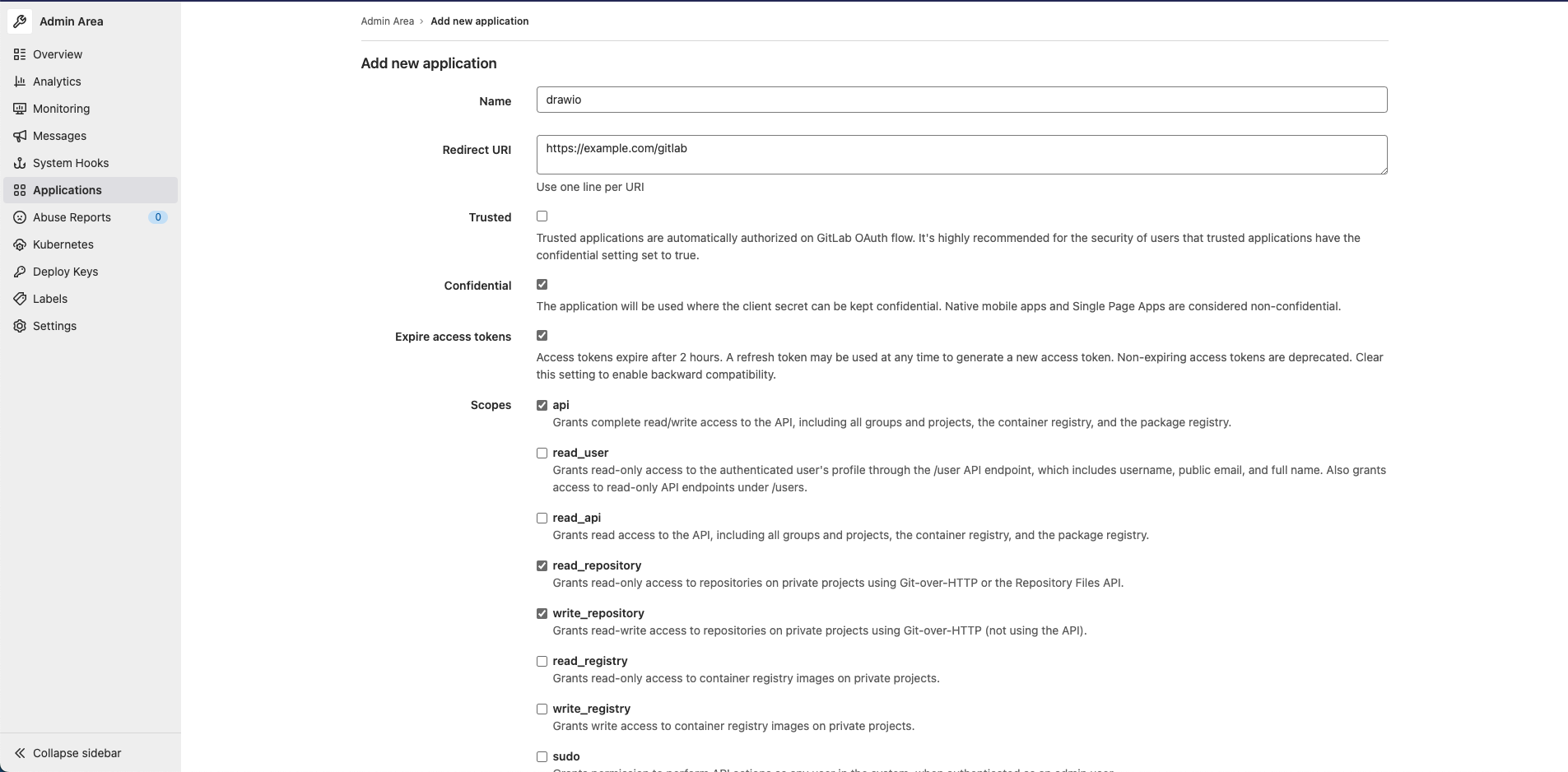Image resolution: width=1568 pixels, height=772 pixels.
Task: Uncheck the write_repository scope
Action: [542, 613]
